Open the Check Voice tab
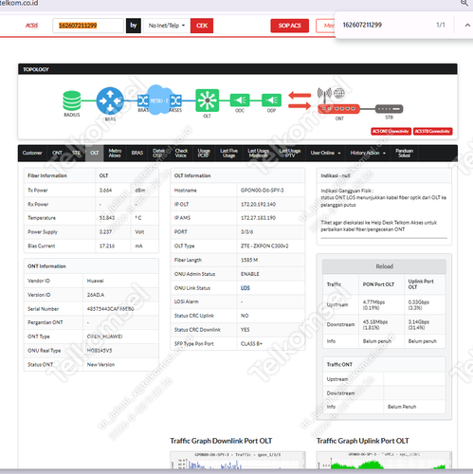Viewport: 473px width, 474px height. coord(181,153)
